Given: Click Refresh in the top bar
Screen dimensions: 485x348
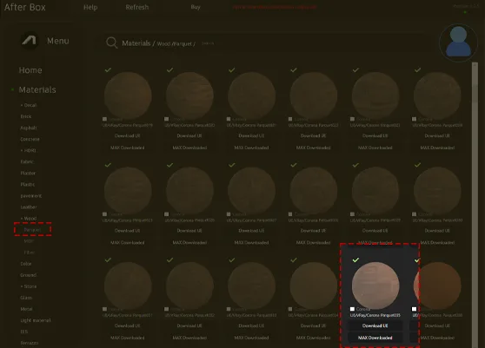Looking at the screenshot, I should (x=137, y=7).
